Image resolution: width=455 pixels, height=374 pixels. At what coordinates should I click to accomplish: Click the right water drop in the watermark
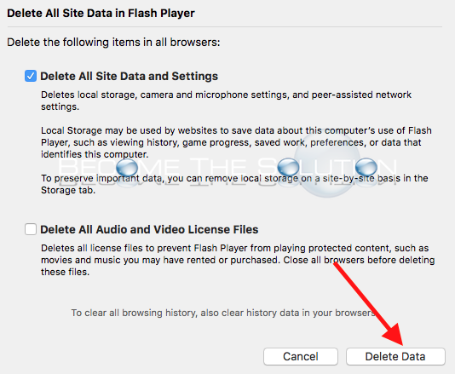coord(366,167)
